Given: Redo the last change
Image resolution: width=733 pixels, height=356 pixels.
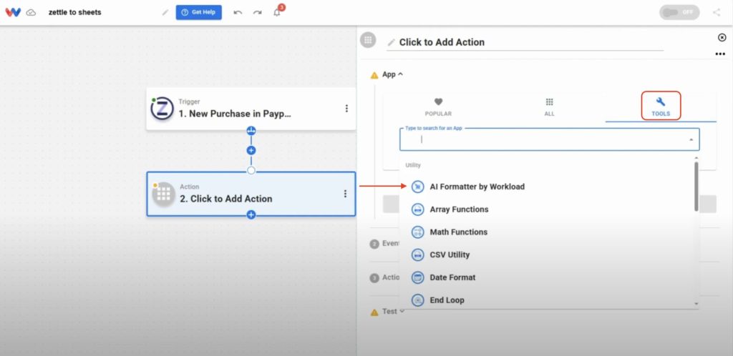Looking at the screenshot, I should click(x=257, y=13).
